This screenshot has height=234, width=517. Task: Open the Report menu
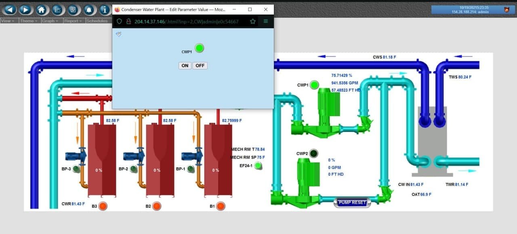click(x=73, y=21)
